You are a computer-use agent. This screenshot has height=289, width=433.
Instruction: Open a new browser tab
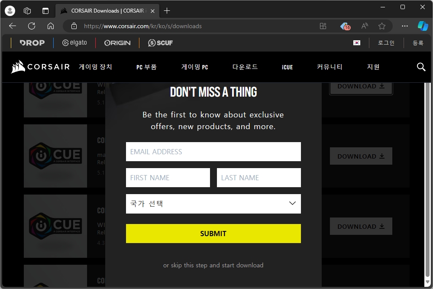(x=167, y=11)
